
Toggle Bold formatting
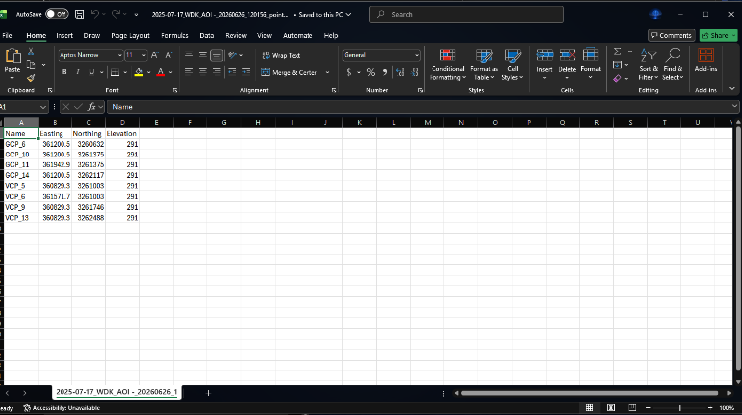[64, 72]
